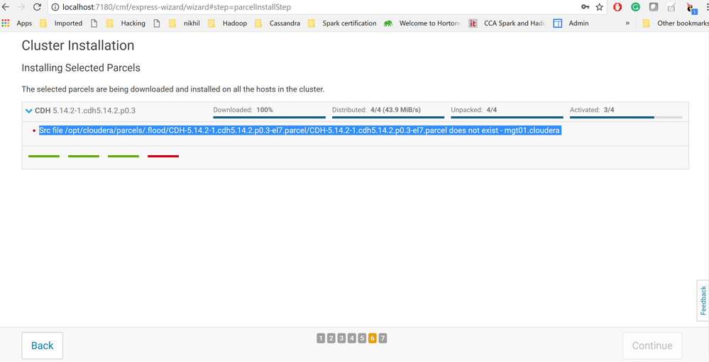The image size is (709, 362).
Task: Open the Other bookmarks folder
Action: 675,23
